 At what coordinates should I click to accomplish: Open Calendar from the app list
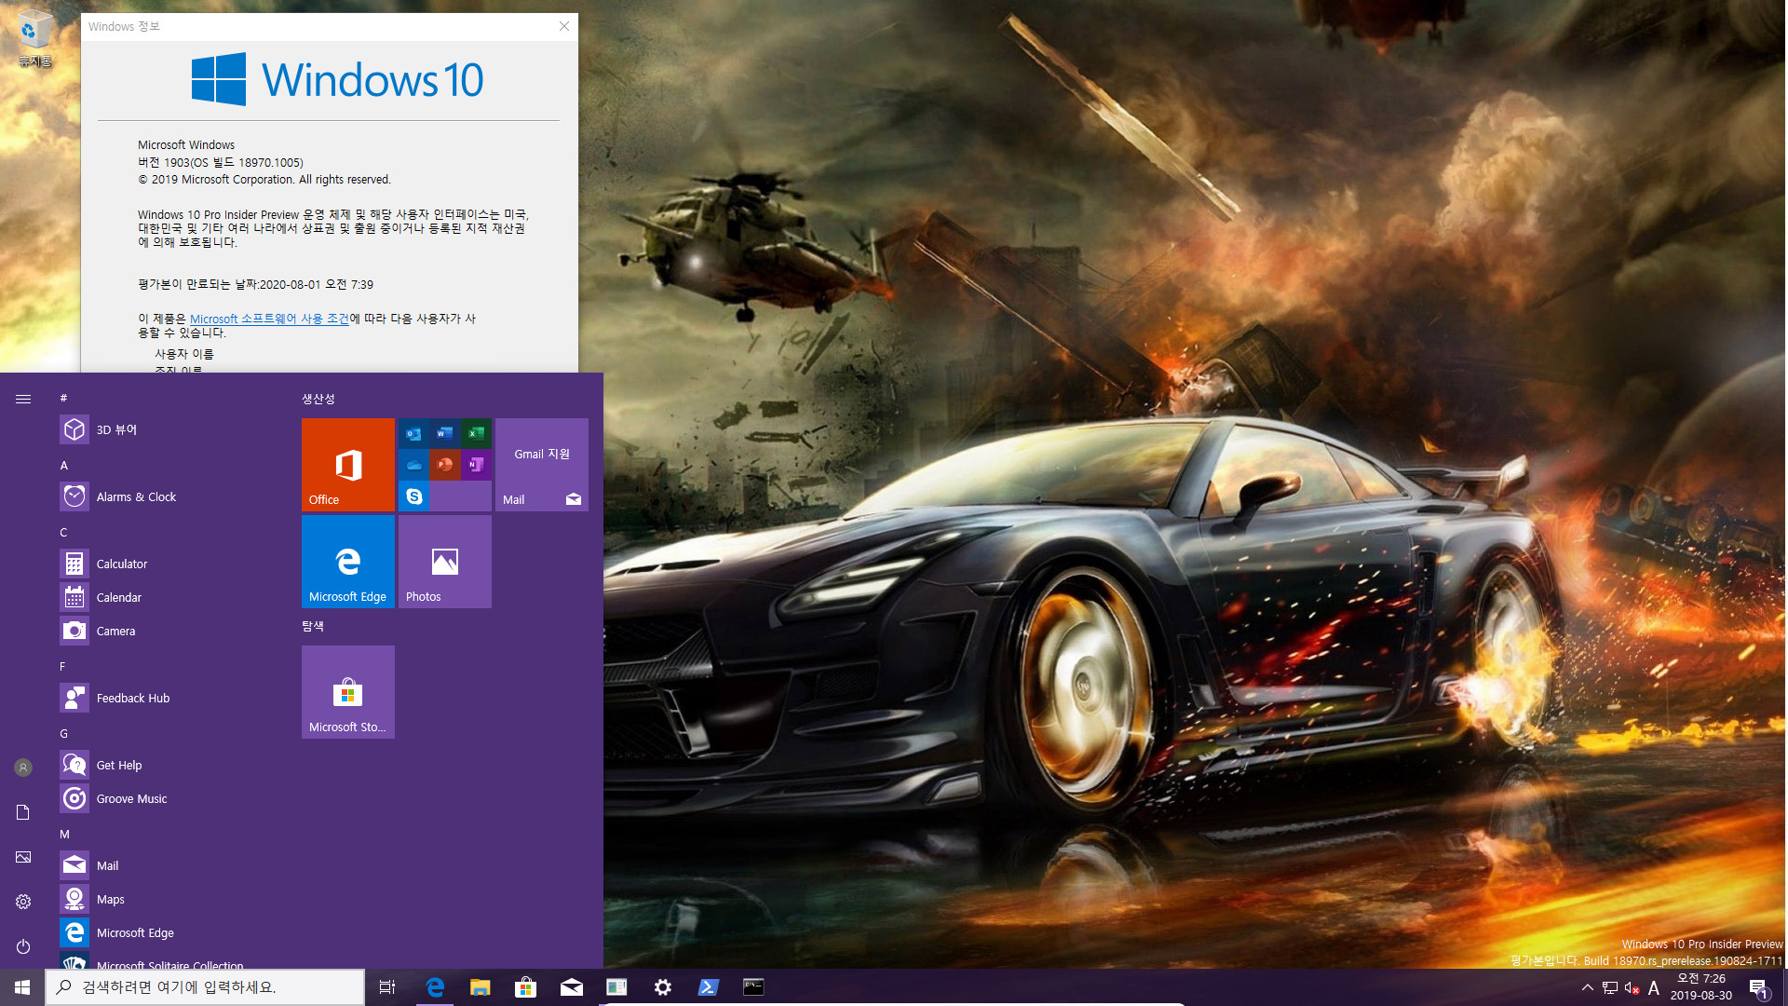point(168,597)
